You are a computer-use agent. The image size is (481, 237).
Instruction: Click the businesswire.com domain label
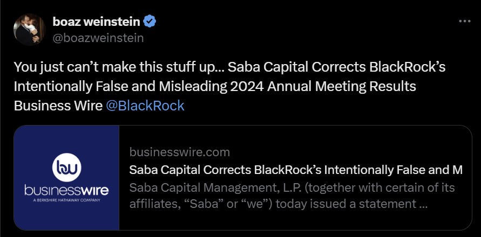(x=180, y=152)
